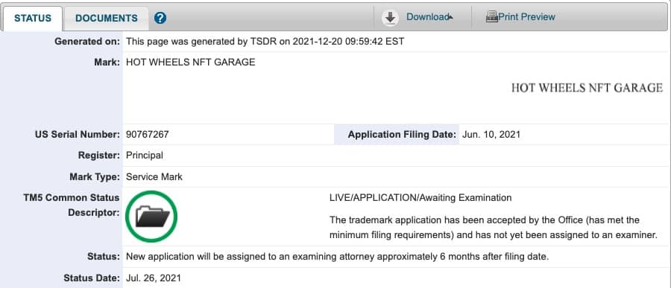
Task: Open Print Preview
Action: coord(526,17)
